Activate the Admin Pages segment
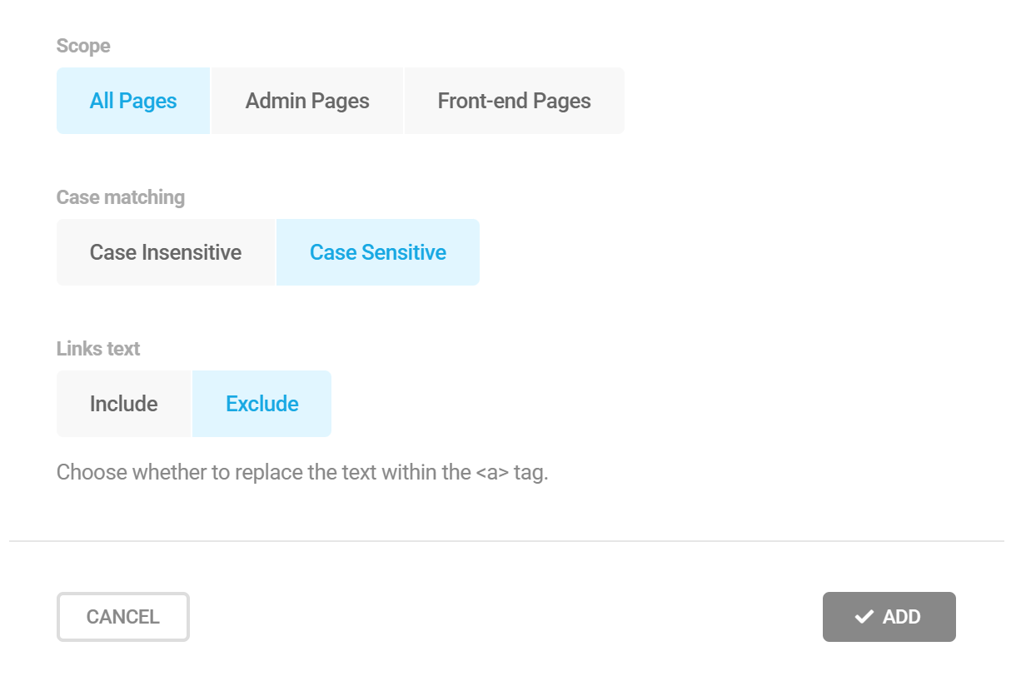The image size is (1016, 686). [x=306, y=100]
